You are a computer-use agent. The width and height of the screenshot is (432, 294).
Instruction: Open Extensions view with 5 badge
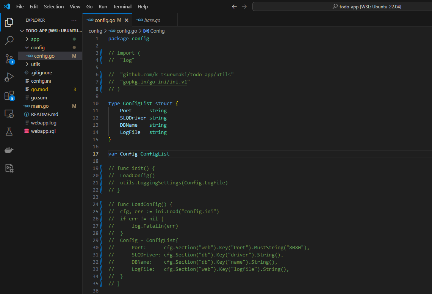point(9,96)
